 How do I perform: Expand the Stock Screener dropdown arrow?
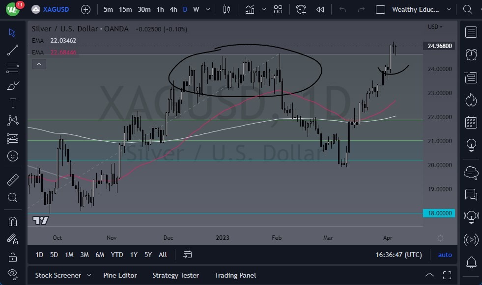89,275
